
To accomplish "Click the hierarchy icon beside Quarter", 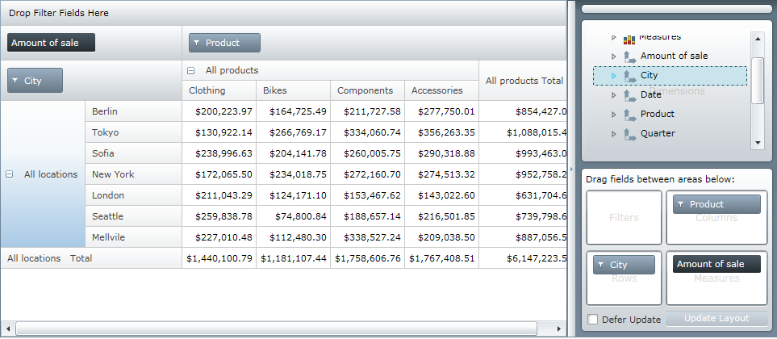I will pos(630,134).
